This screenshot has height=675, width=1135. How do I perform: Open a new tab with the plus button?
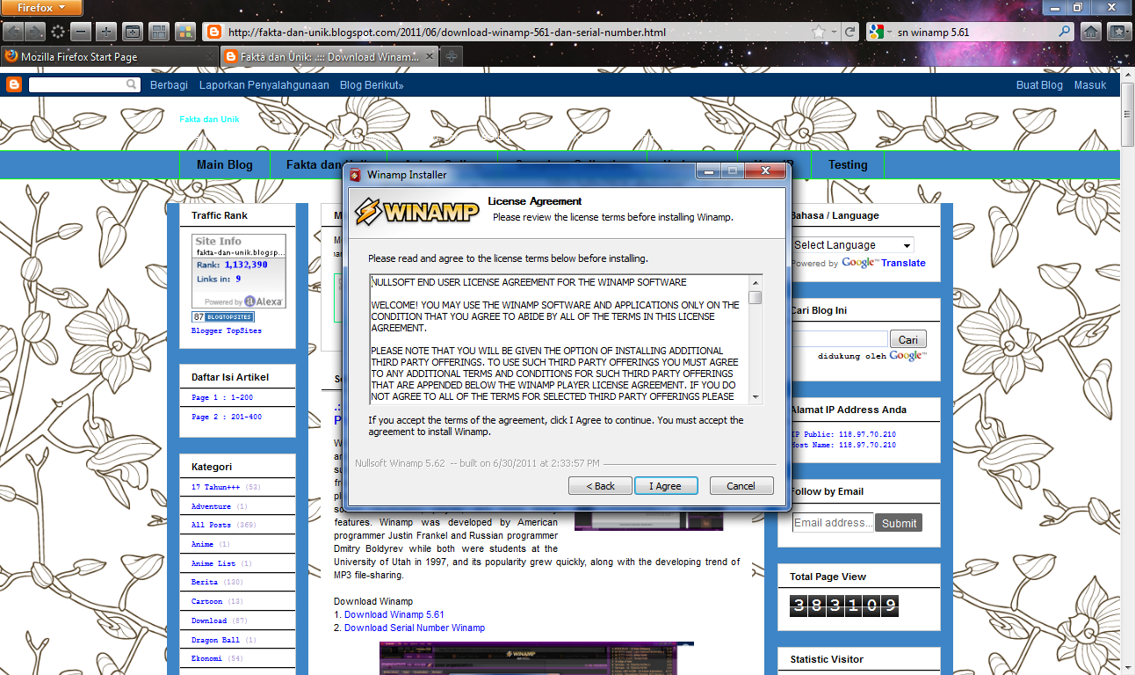[452, 56]
